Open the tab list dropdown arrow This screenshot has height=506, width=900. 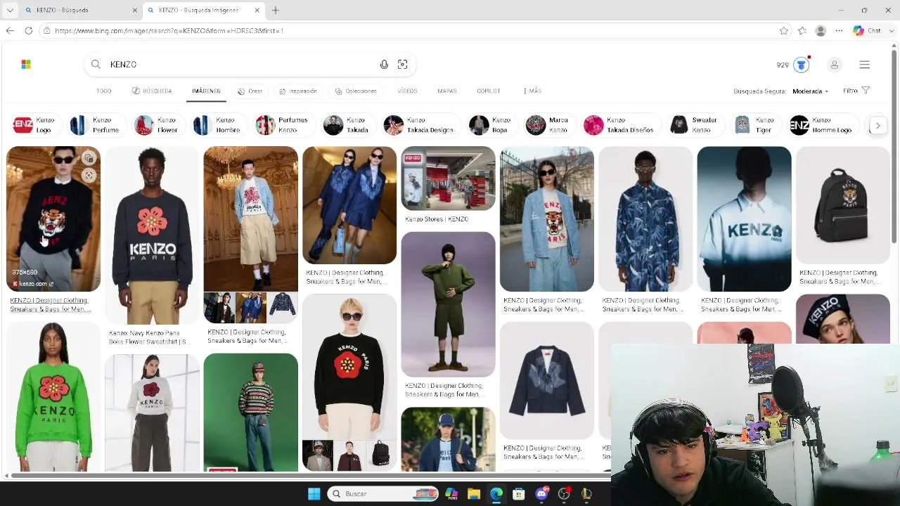pos(10,10)
